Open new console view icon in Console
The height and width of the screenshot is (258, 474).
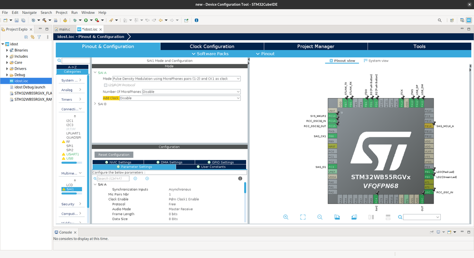[x=449, y=232]
